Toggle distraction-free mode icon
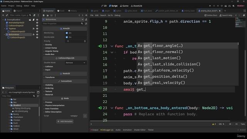The image size is (247, 139). tap(245, 11)
